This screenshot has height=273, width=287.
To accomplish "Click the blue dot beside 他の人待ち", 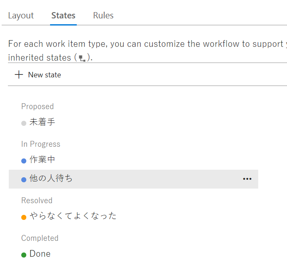I will coord(24,179).
